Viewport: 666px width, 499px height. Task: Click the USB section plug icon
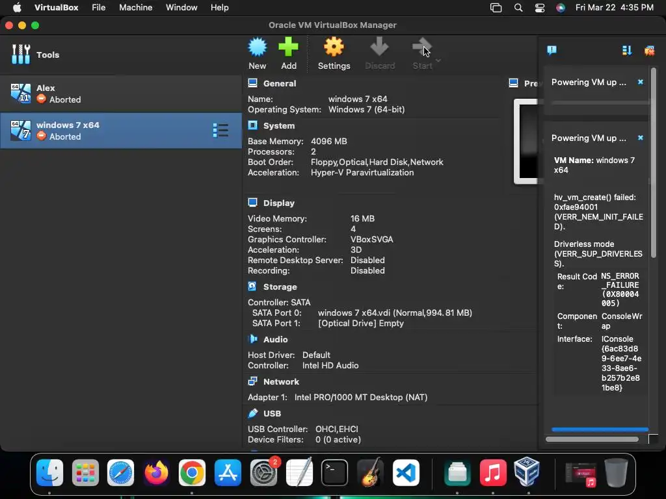coord(253,413)
